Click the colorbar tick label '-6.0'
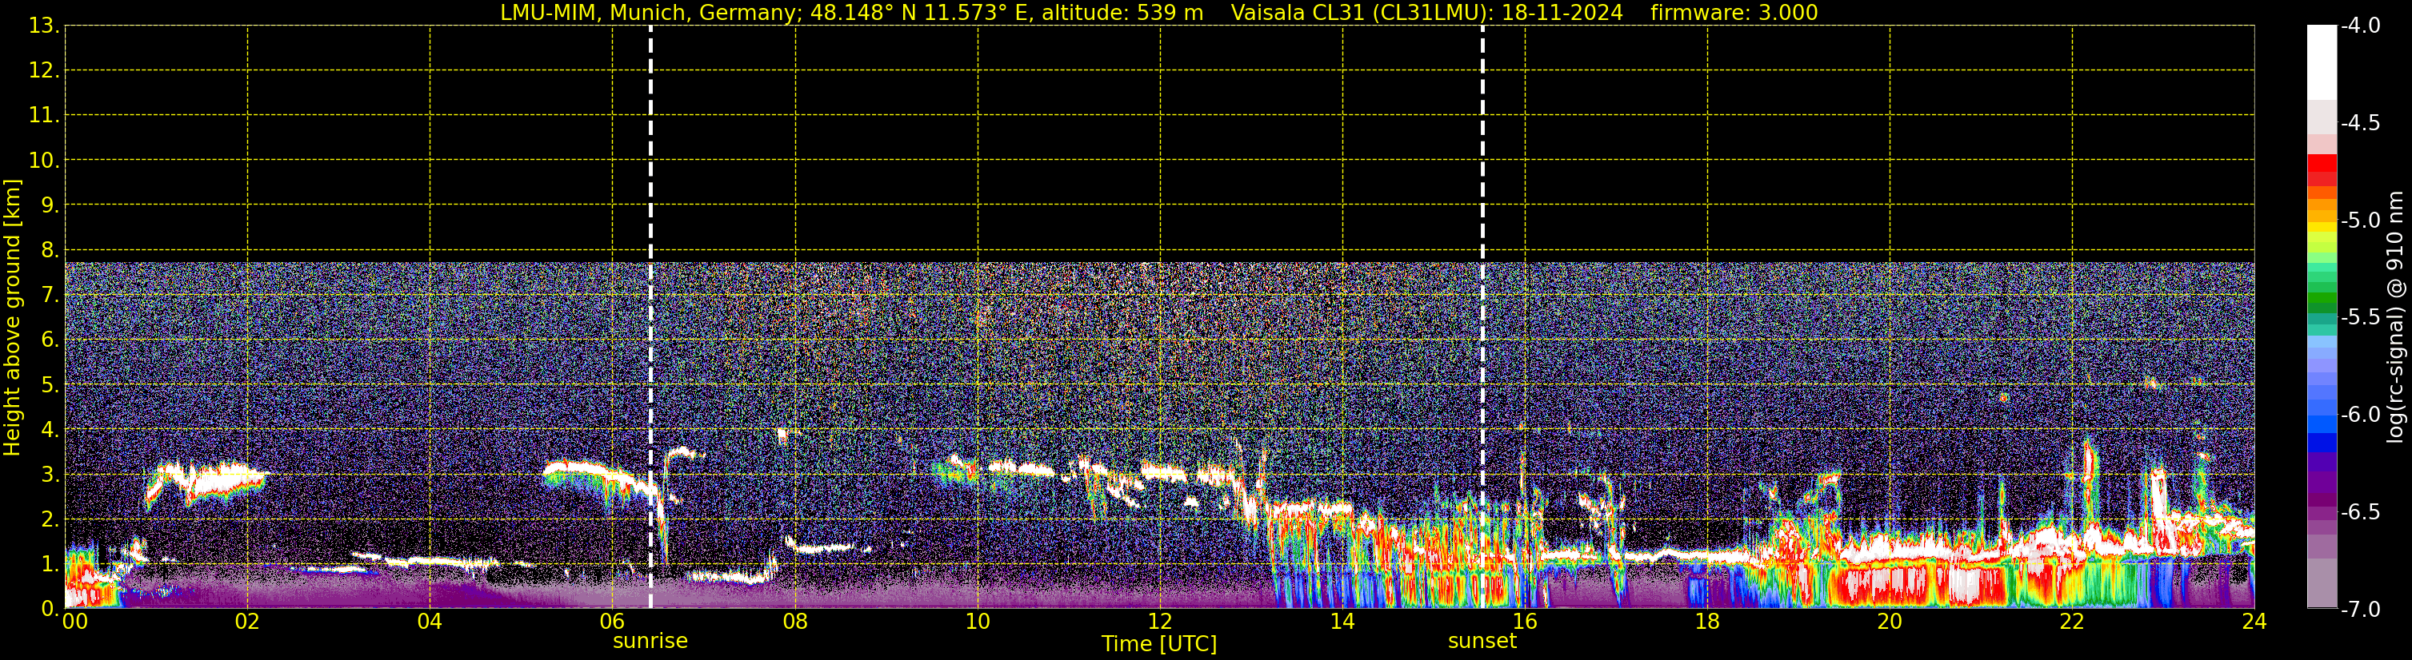 click(x=2359, y=415)
